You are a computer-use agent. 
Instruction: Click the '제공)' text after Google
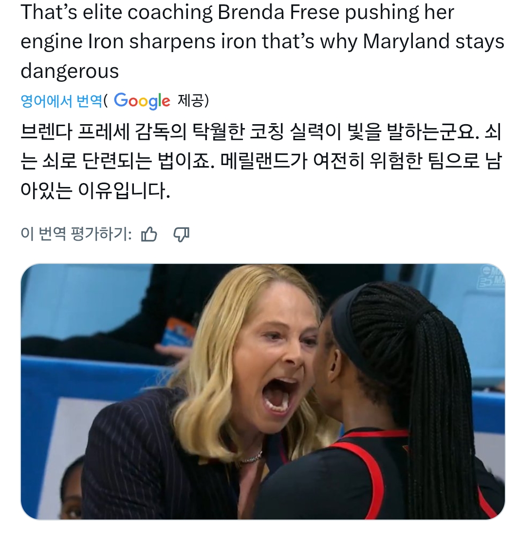pos(193,101)
